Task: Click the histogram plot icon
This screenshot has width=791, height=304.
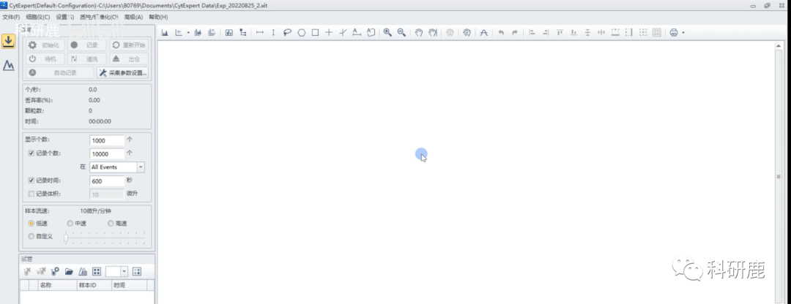Action: [165, 32]
